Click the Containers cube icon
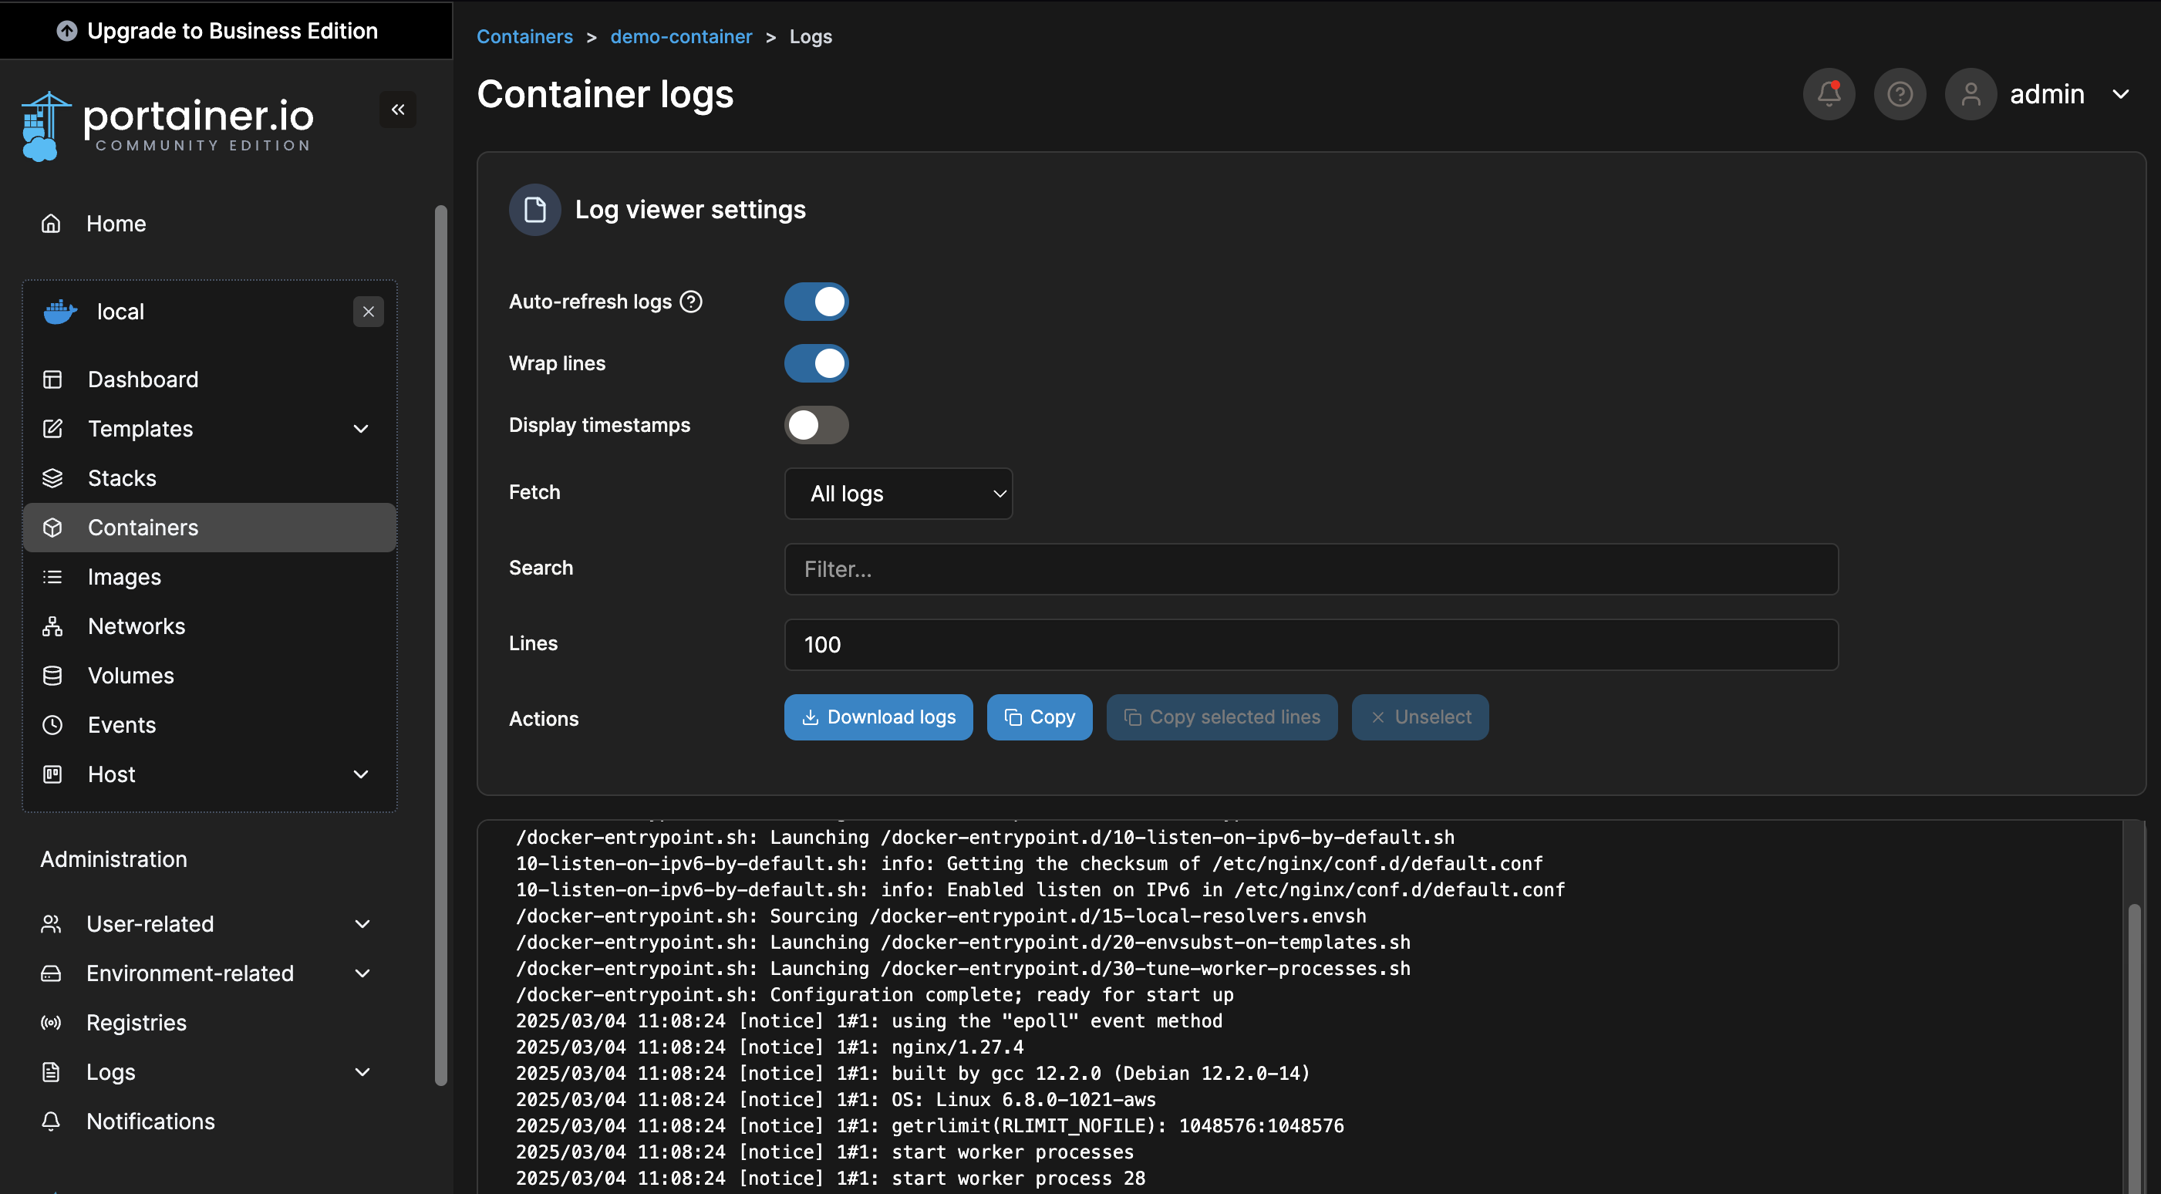The image size is (2161, 1194). [x=52, y=528]
